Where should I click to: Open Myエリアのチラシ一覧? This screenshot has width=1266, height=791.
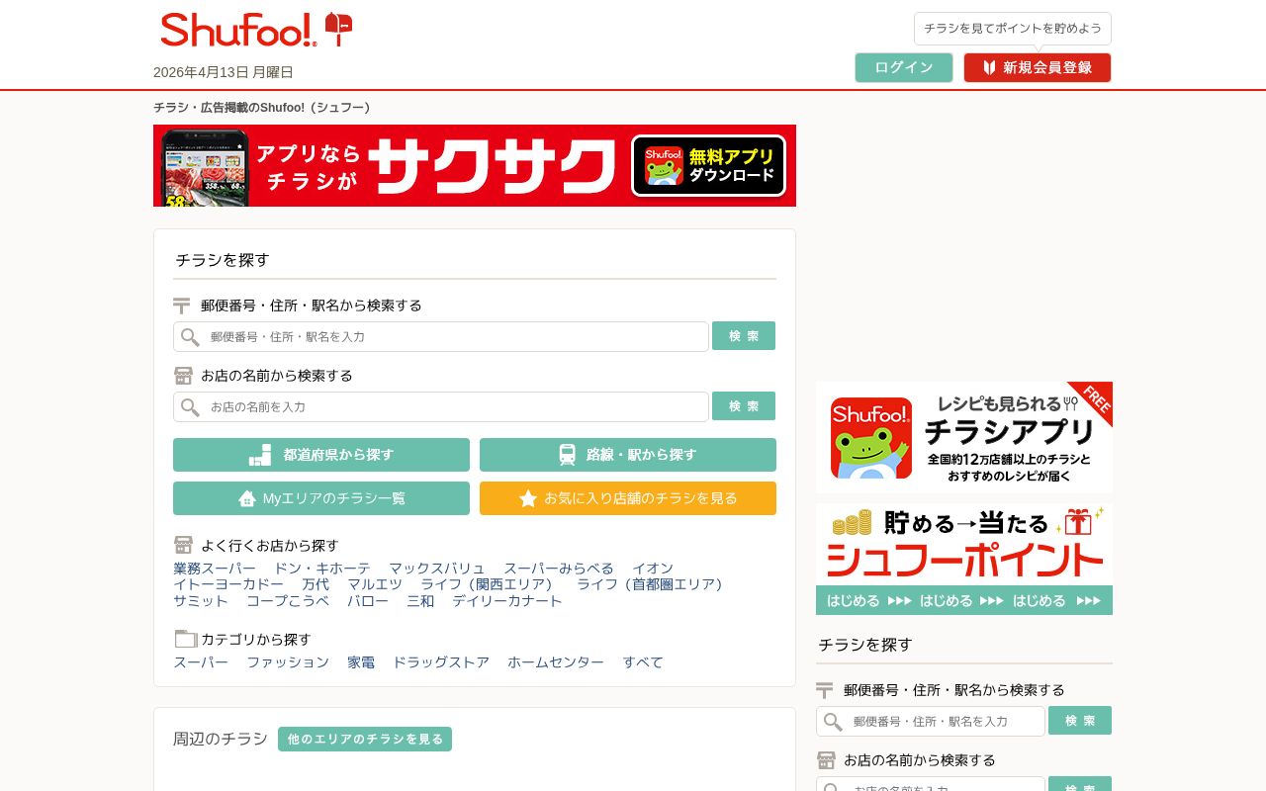(321, 498)
